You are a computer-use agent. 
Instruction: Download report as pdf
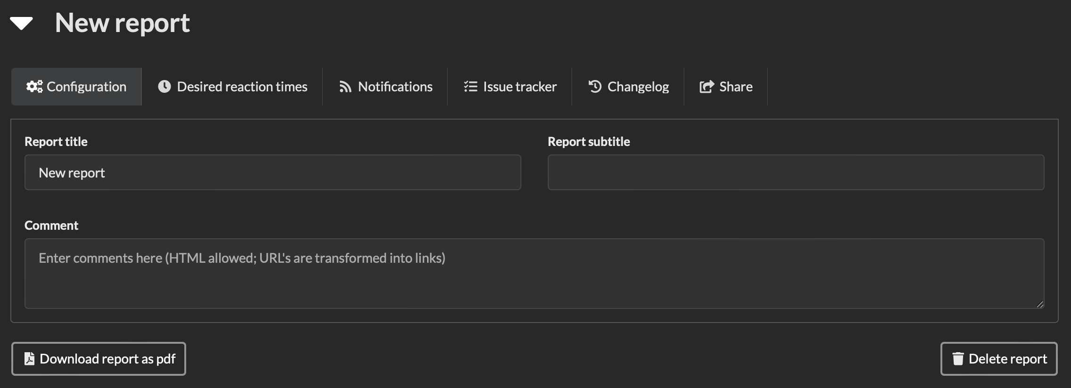pyautogui.click(x=99, y=359)
